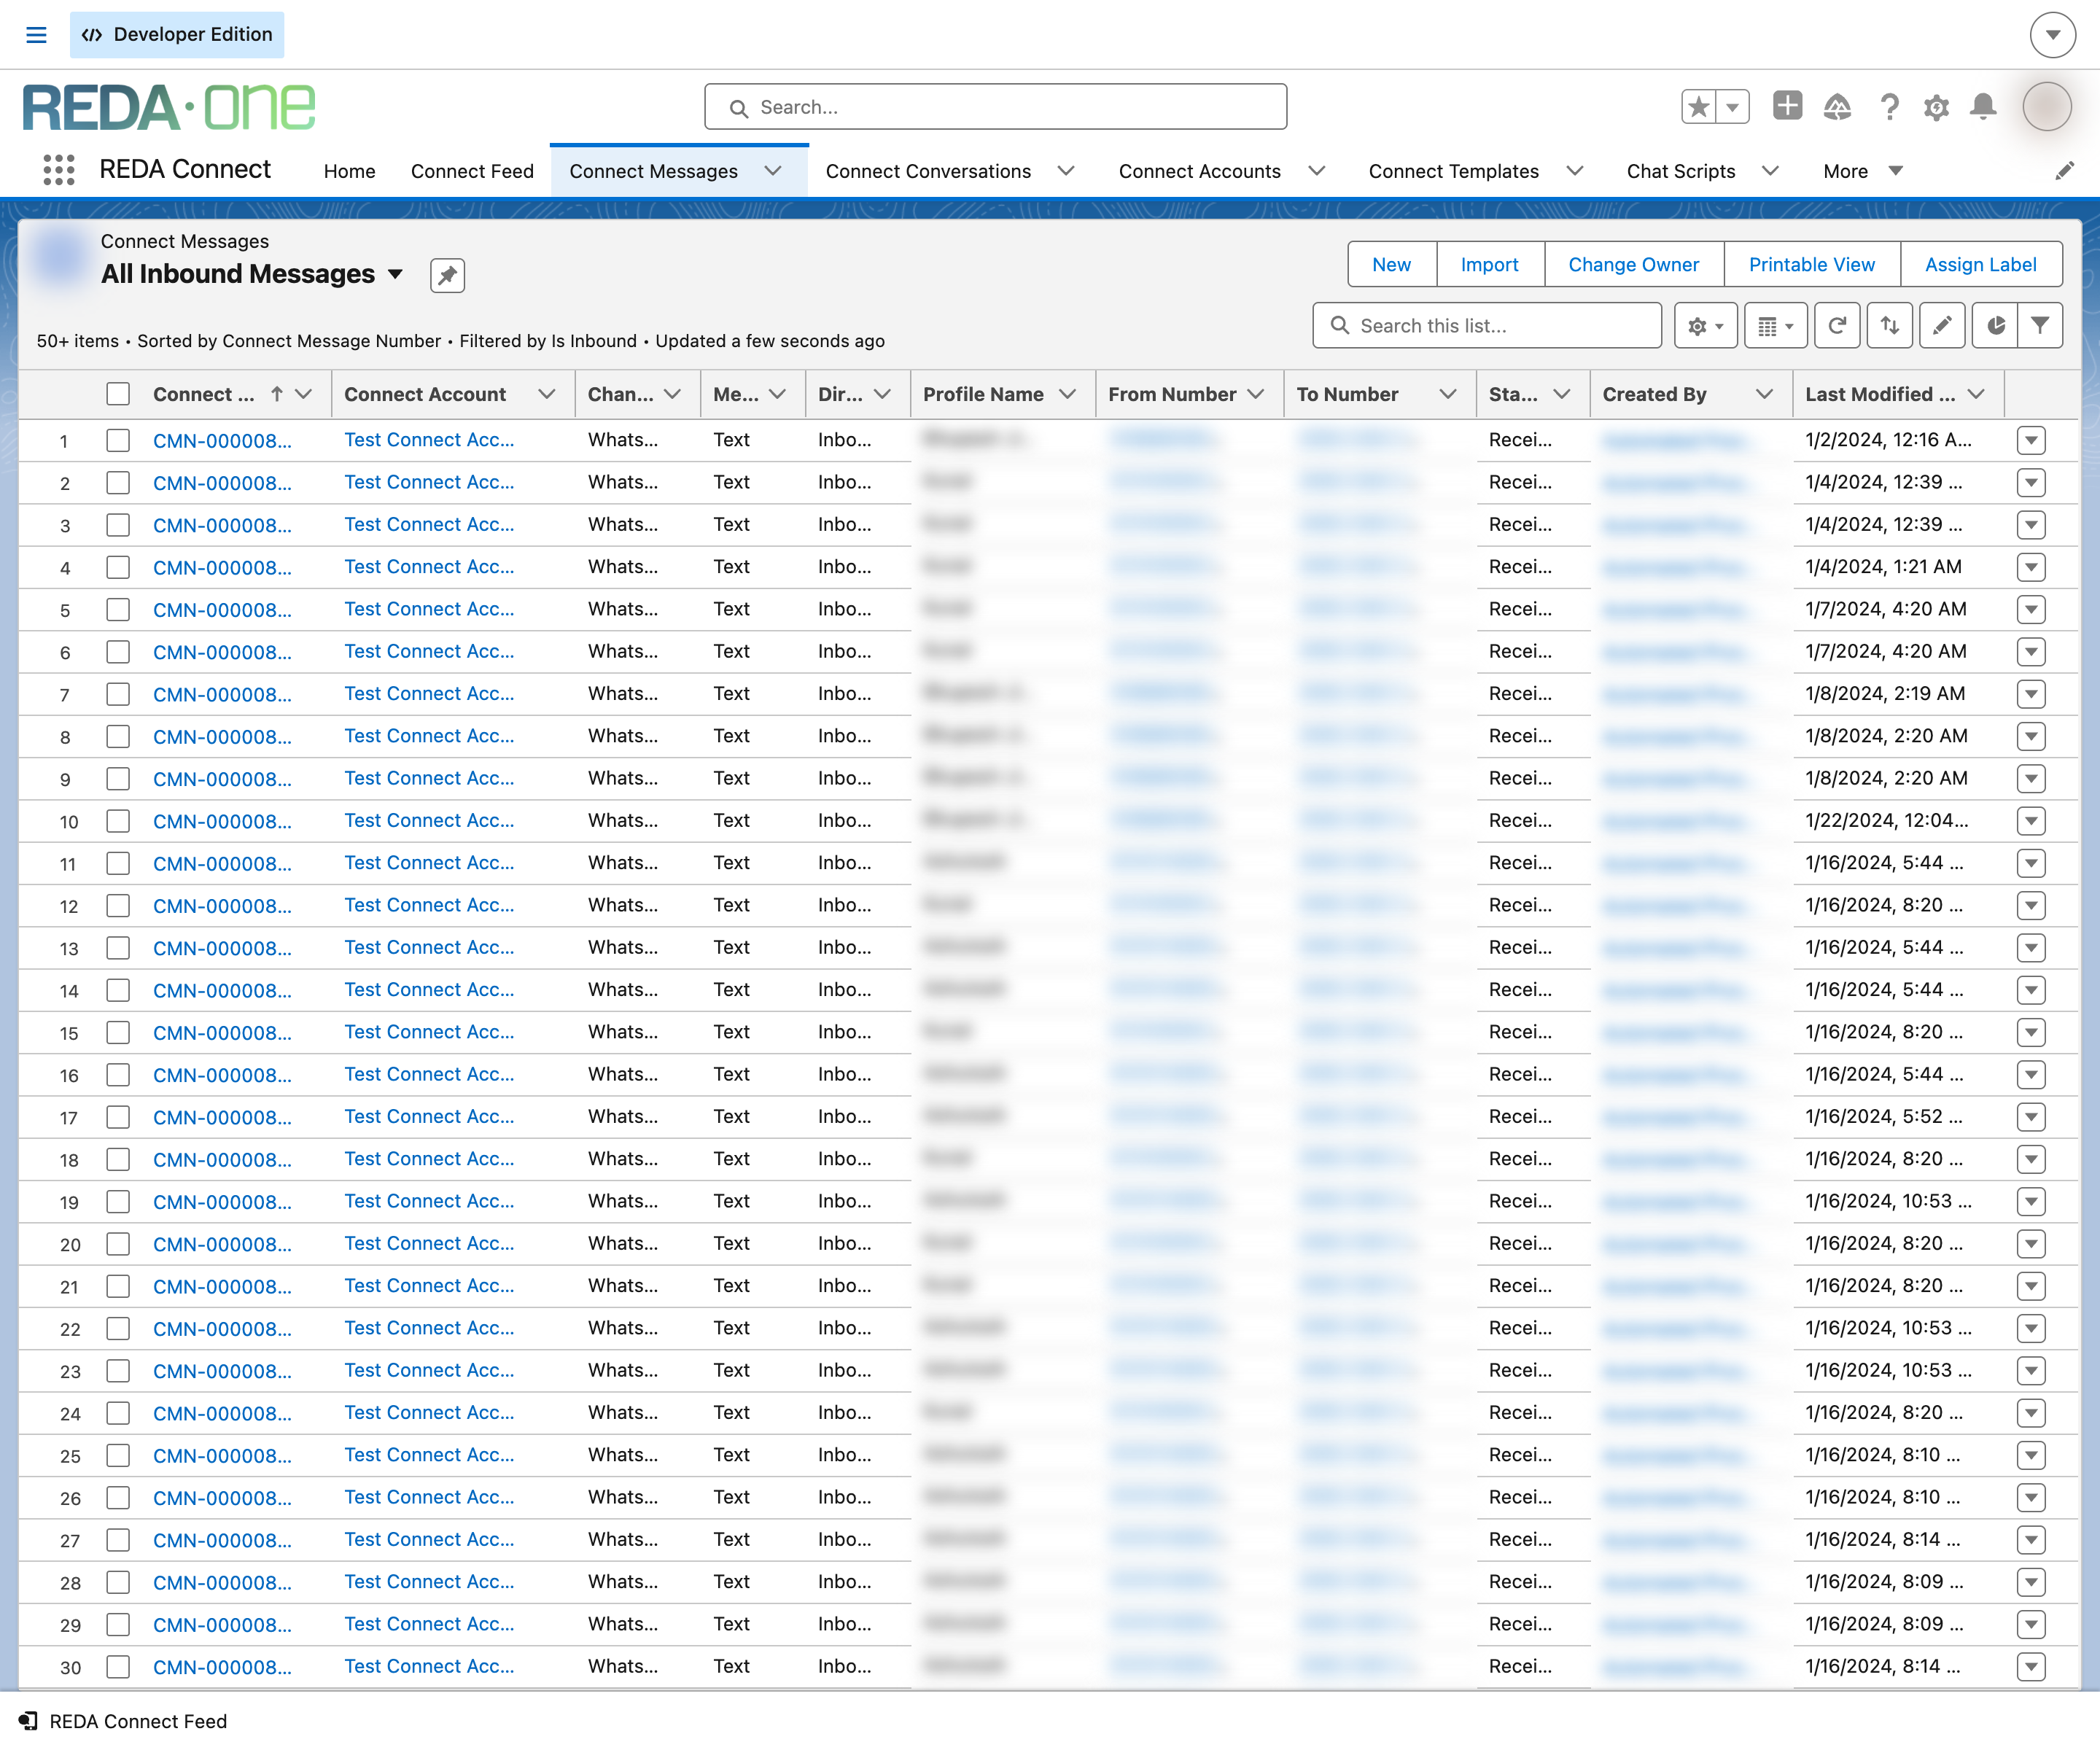
Task: Open the Select List Display table icon
Action: click(1775, 326)
